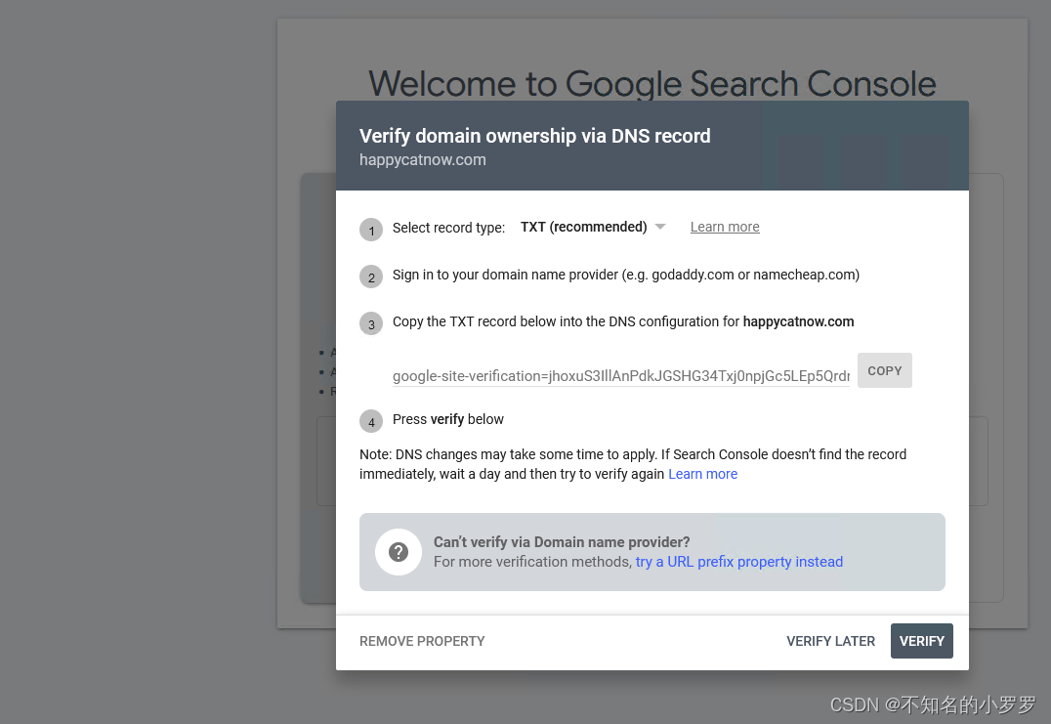The image size is (1051, 724).
Task: Click the 'Verify domain ownership via DNS record' heading
Action: [x=535, y=136]
